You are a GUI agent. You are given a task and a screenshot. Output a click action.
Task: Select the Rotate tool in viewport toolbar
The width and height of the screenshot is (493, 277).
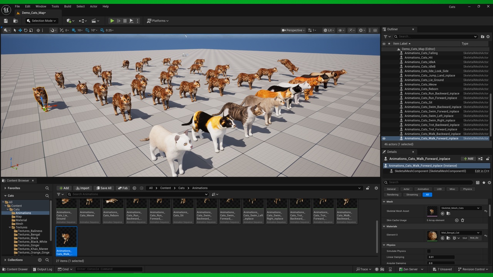(25, 30)
